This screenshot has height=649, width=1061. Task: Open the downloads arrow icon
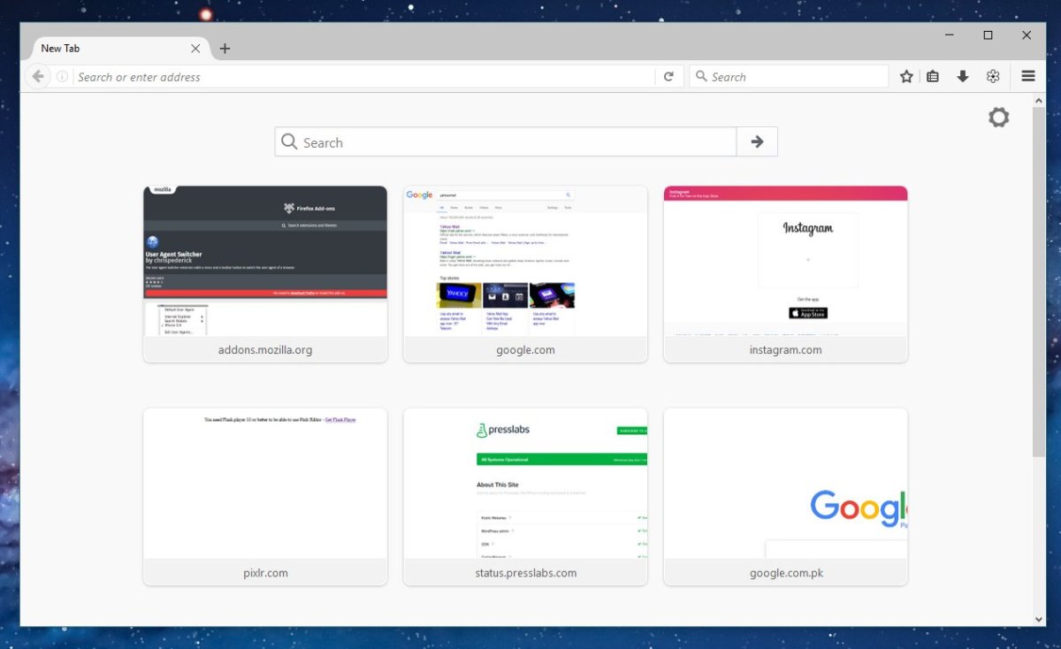coord(963,77)
